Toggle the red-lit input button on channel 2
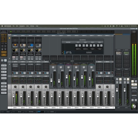The height and width of the screenshot is (138, 138). [21, 57]
